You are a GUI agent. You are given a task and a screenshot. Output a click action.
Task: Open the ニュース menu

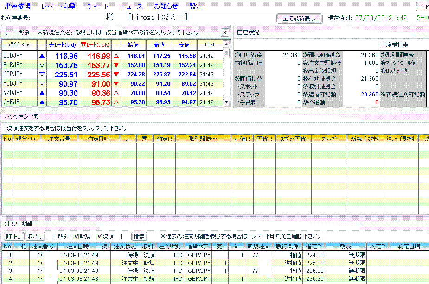(131, 6)
